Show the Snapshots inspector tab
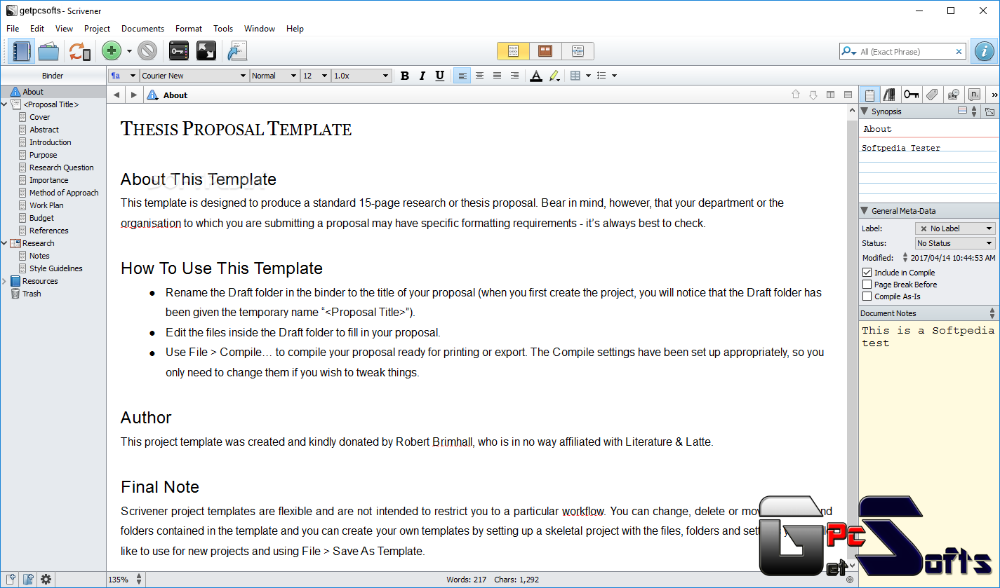 (x=953, y=95)
